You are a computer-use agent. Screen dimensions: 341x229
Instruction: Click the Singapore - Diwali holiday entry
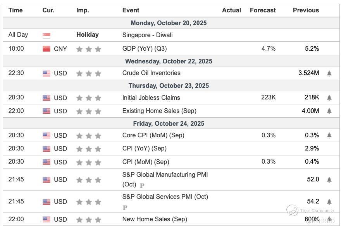(147, 35)
